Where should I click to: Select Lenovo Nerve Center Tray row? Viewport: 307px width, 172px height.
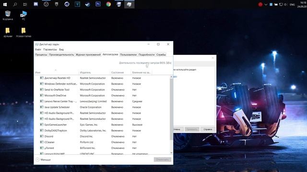102,101
